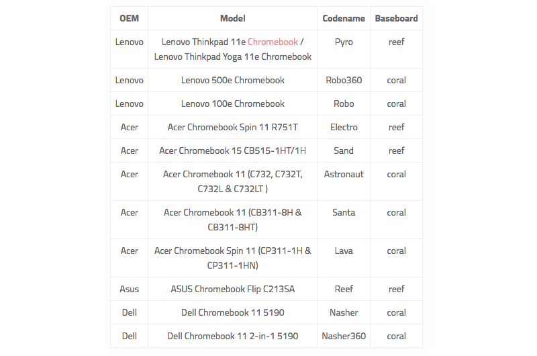The width and height of the screenshot is (537, 356).
Task: Select ASUS Chromebook Flip C213SA cell
Action: point(232,289)
